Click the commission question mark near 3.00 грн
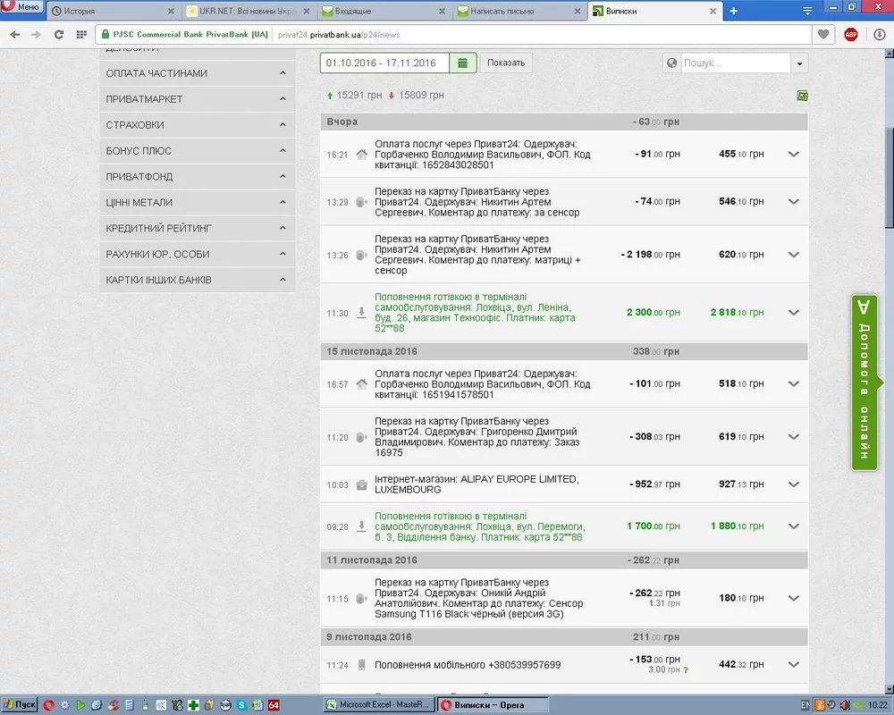This screenshot has height=715, width=894. click(686, 670)
